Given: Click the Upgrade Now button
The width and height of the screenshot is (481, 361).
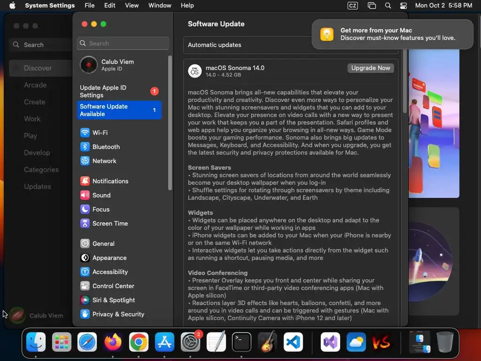Looking at the screenshot, I should [x=371, y=68].
